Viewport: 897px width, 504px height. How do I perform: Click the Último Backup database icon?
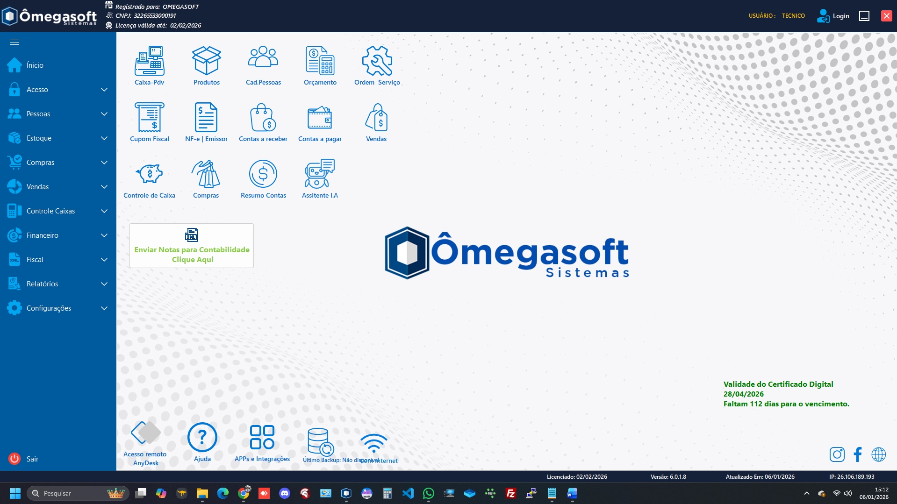[321, 441]
